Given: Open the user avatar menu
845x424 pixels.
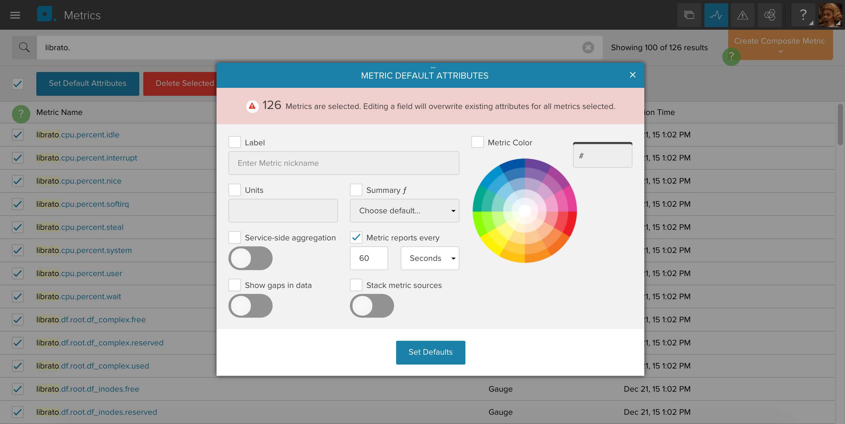Looking at the screenshot, I should point(830,15).
